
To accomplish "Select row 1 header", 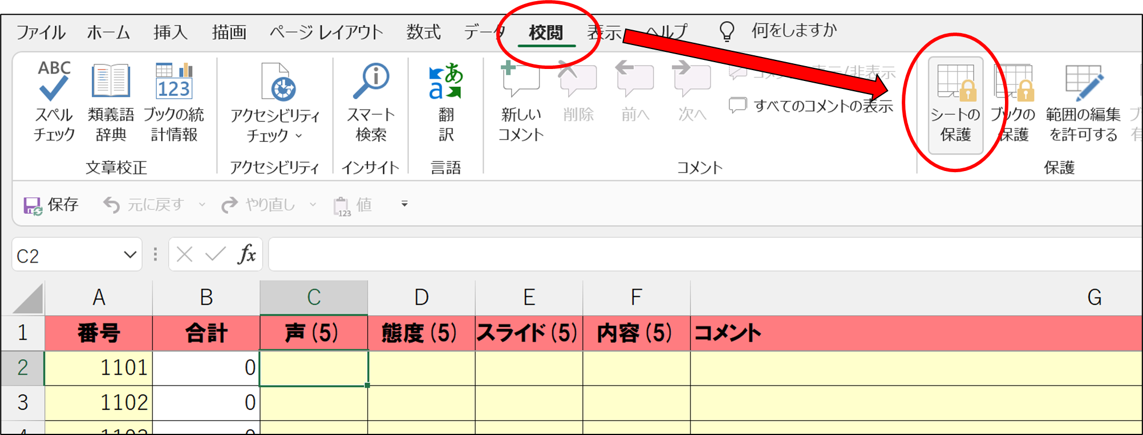I will coord(23,333).
